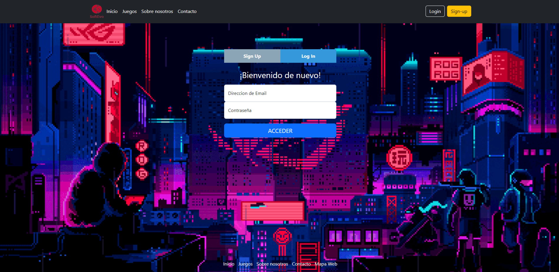Screen dimensions: 559x272
Task: Focus the Contraseña password field
Action: coord(280,110)
